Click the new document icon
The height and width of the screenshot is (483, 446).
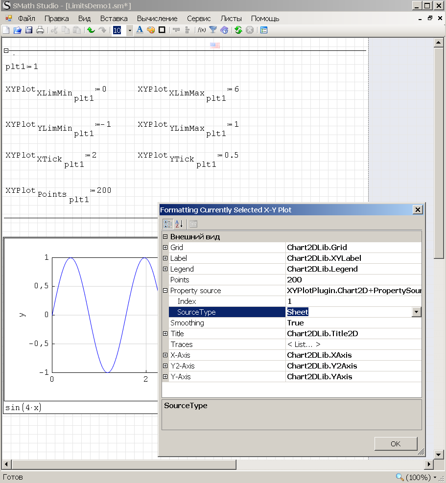tap(6, 30)
